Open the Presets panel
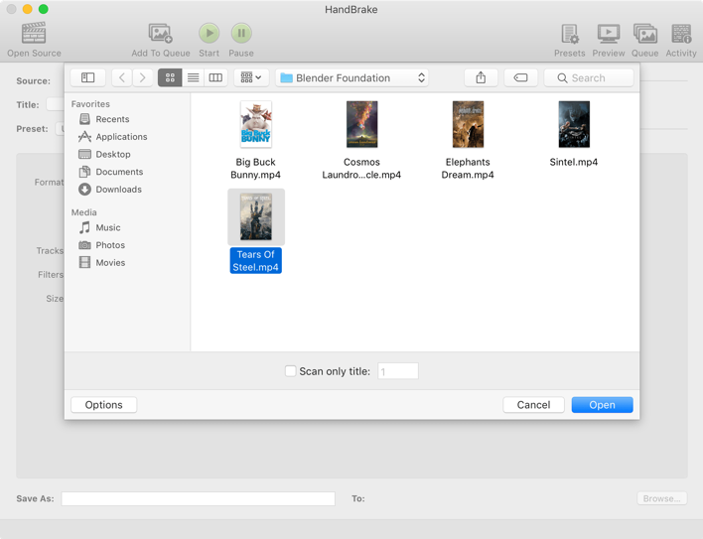The height and width of the screenshot is (539, 703). click(569, 34)
